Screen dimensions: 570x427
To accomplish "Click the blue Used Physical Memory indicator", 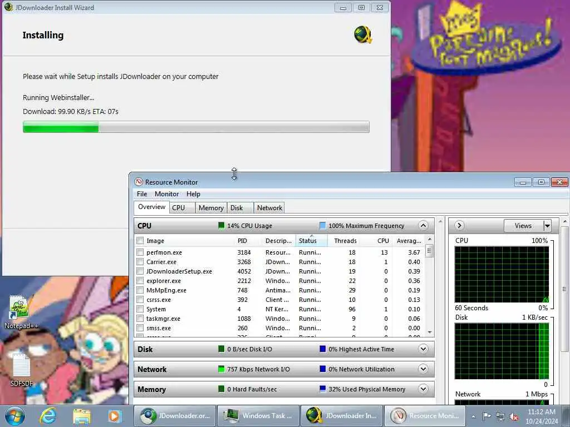I will [x=322, y=389].
